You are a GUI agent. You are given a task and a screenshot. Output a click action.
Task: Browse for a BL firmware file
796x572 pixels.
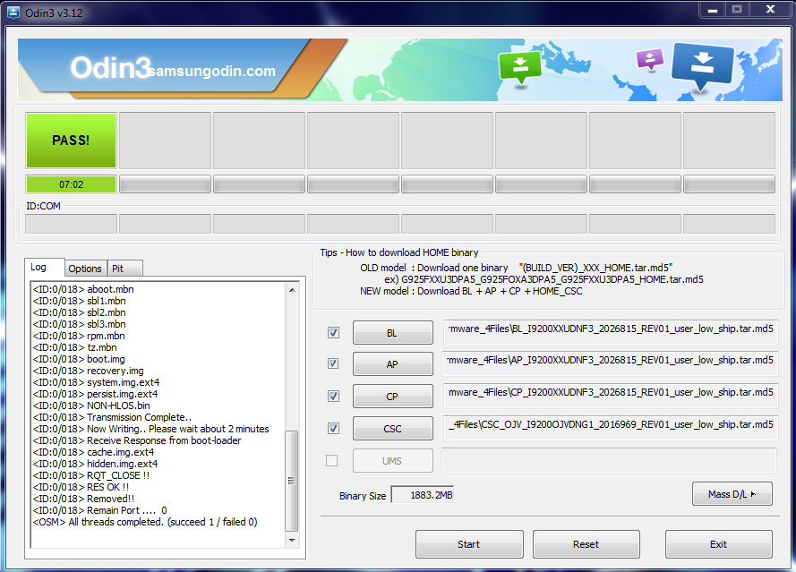[x=393, y=332]
